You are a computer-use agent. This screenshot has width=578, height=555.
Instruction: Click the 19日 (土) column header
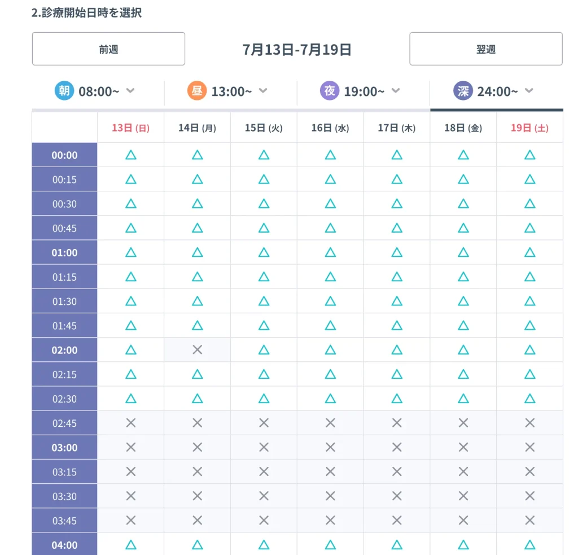pyautogui.click(x=529, y=128)
